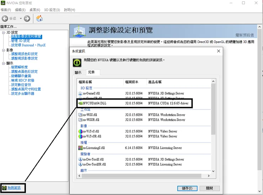Click the Back arrow toolbar icon

(x=5, y=18)
